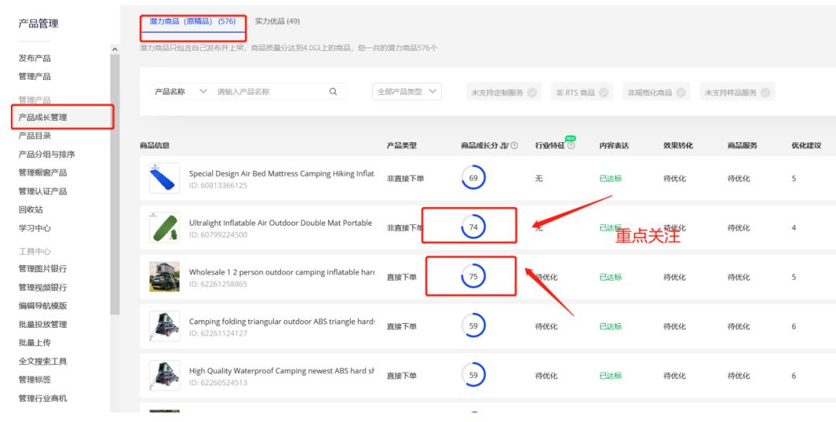836x422 pixels.
Task: Click 商品服务 column header
Action: pyautogui.click(x=742, y=145)
